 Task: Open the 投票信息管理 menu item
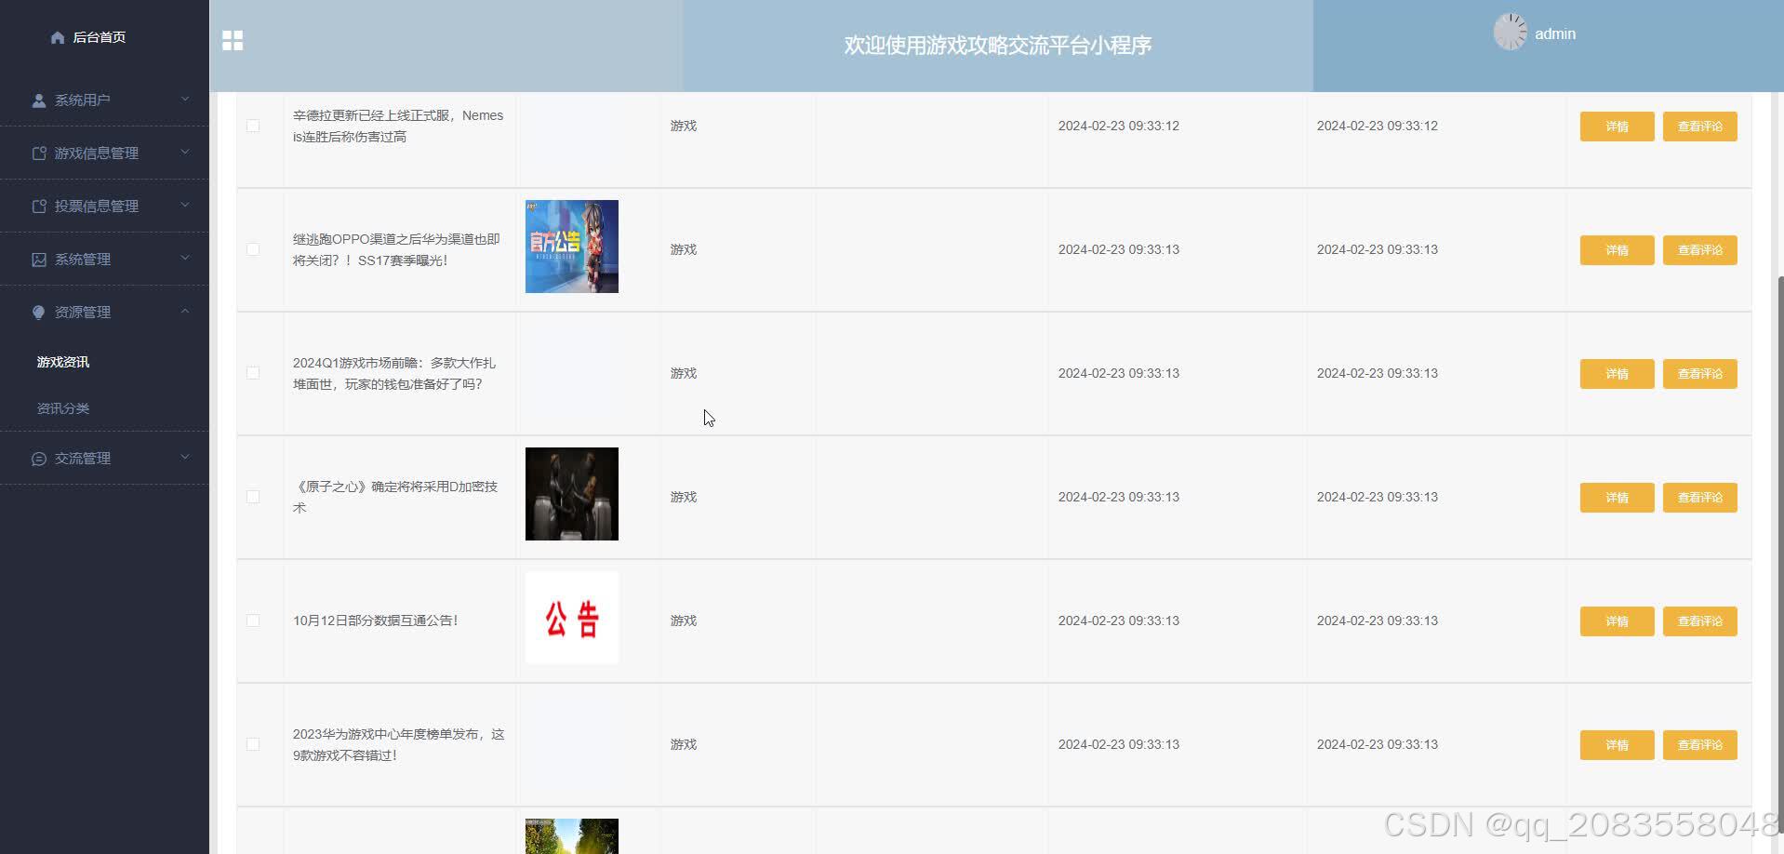[104, 206]
